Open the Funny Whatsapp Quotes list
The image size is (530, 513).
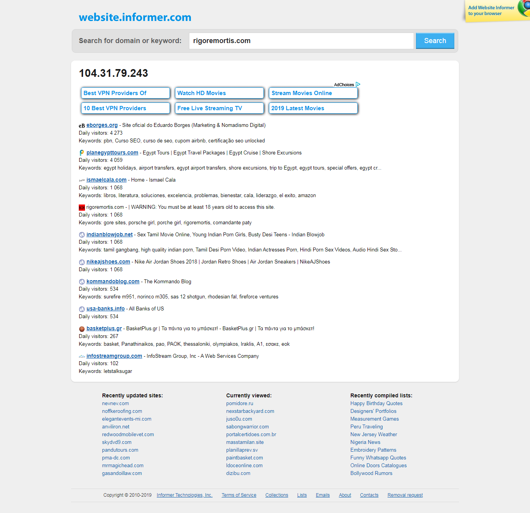tap(378, 458)
